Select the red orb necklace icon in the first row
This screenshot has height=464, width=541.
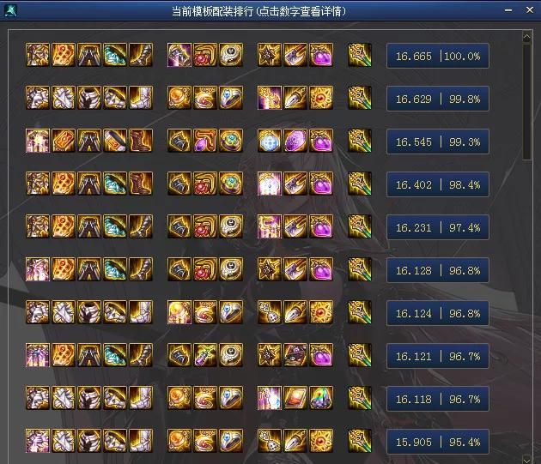[205, 55]
